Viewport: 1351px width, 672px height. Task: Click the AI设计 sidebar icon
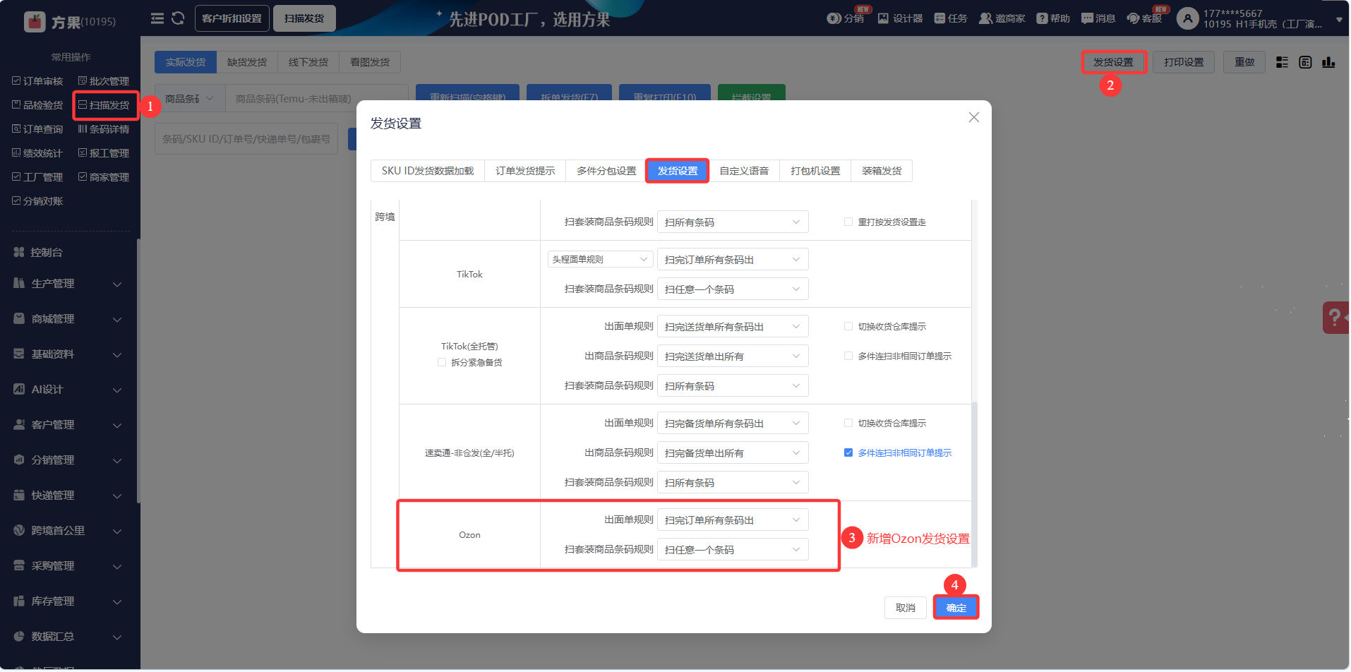(19, 389)
